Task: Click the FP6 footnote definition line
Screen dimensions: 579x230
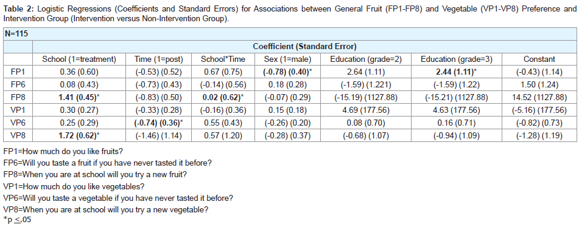Action: coord(107,162)
